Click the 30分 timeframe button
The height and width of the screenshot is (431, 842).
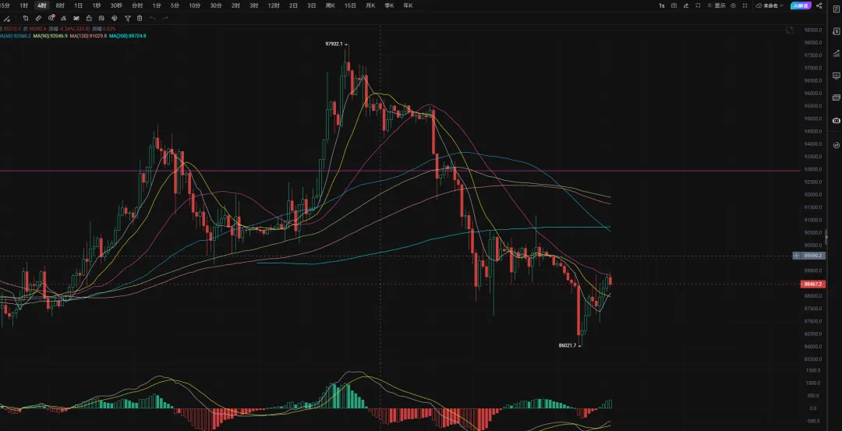click(x=215, y=5)
